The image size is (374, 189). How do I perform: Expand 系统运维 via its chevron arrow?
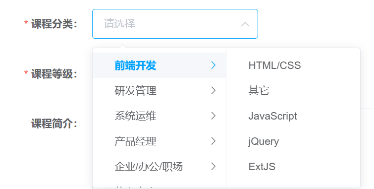[x=214, y=116]
